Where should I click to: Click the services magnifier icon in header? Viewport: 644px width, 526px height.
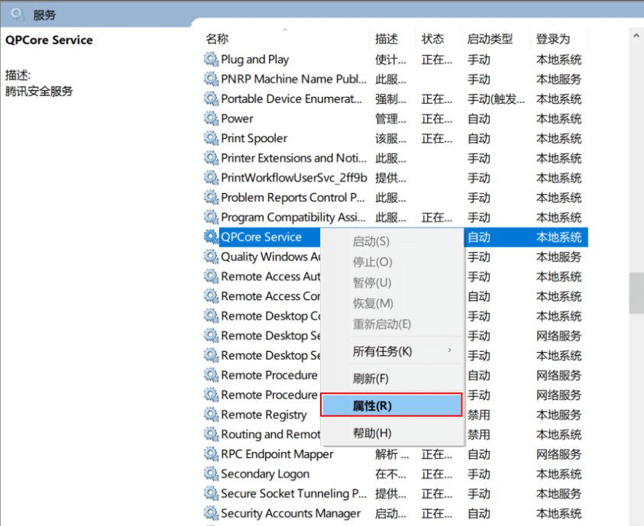coord(18,15)
